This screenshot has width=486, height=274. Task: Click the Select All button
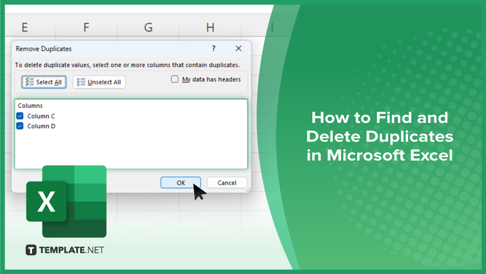click(x=44, y=82)
